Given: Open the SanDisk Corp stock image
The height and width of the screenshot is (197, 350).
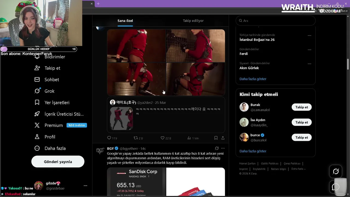Looking at the screenshot, I should [136, 182].
